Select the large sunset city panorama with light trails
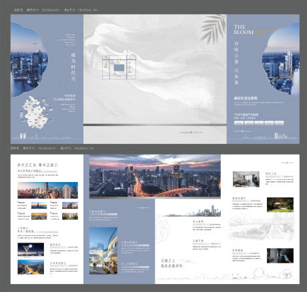Screen dimensions: 307x292 tap(155, 176)
